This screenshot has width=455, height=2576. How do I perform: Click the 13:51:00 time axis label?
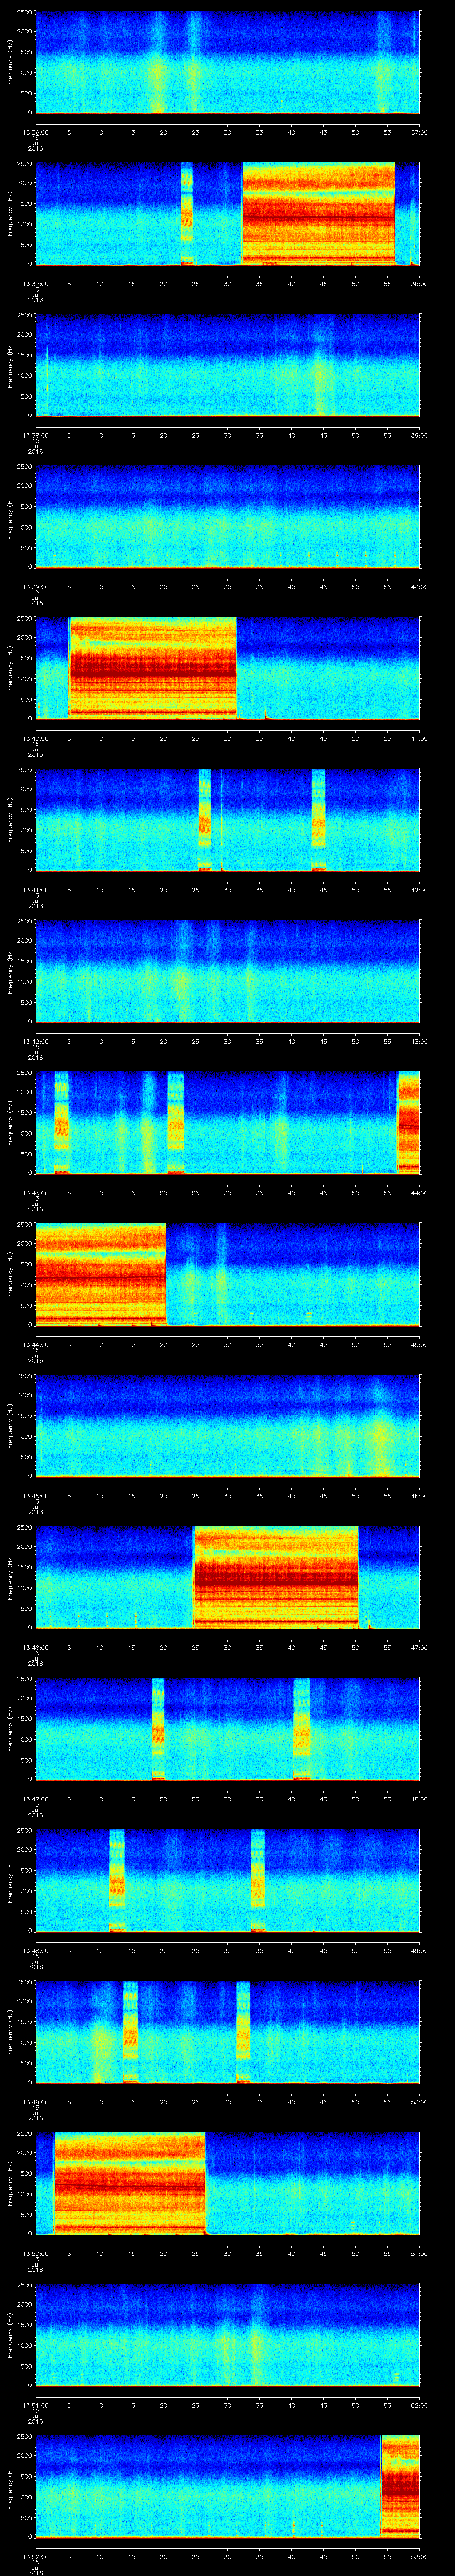(35, 2405)
